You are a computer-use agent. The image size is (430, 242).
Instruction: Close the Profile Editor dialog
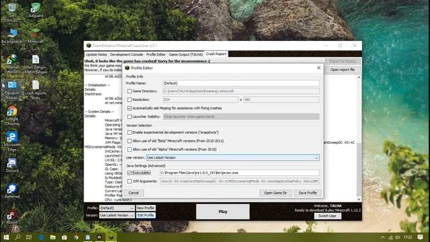tap(318, 68)
